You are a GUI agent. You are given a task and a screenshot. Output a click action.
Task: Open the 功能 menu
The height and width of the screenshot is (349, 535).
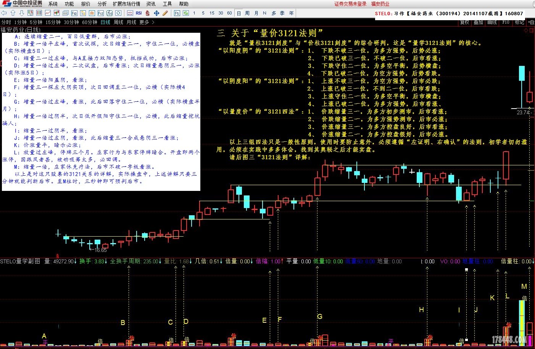coord(69,4)
